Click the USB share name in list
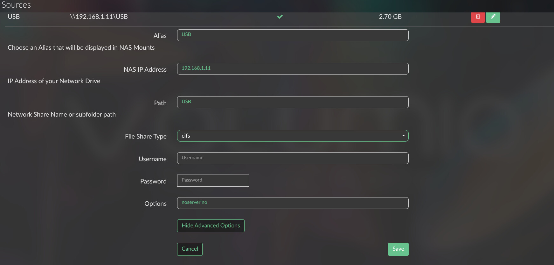Image resolution: width=554 pixels, height=265 pixels. pos(14,17)
